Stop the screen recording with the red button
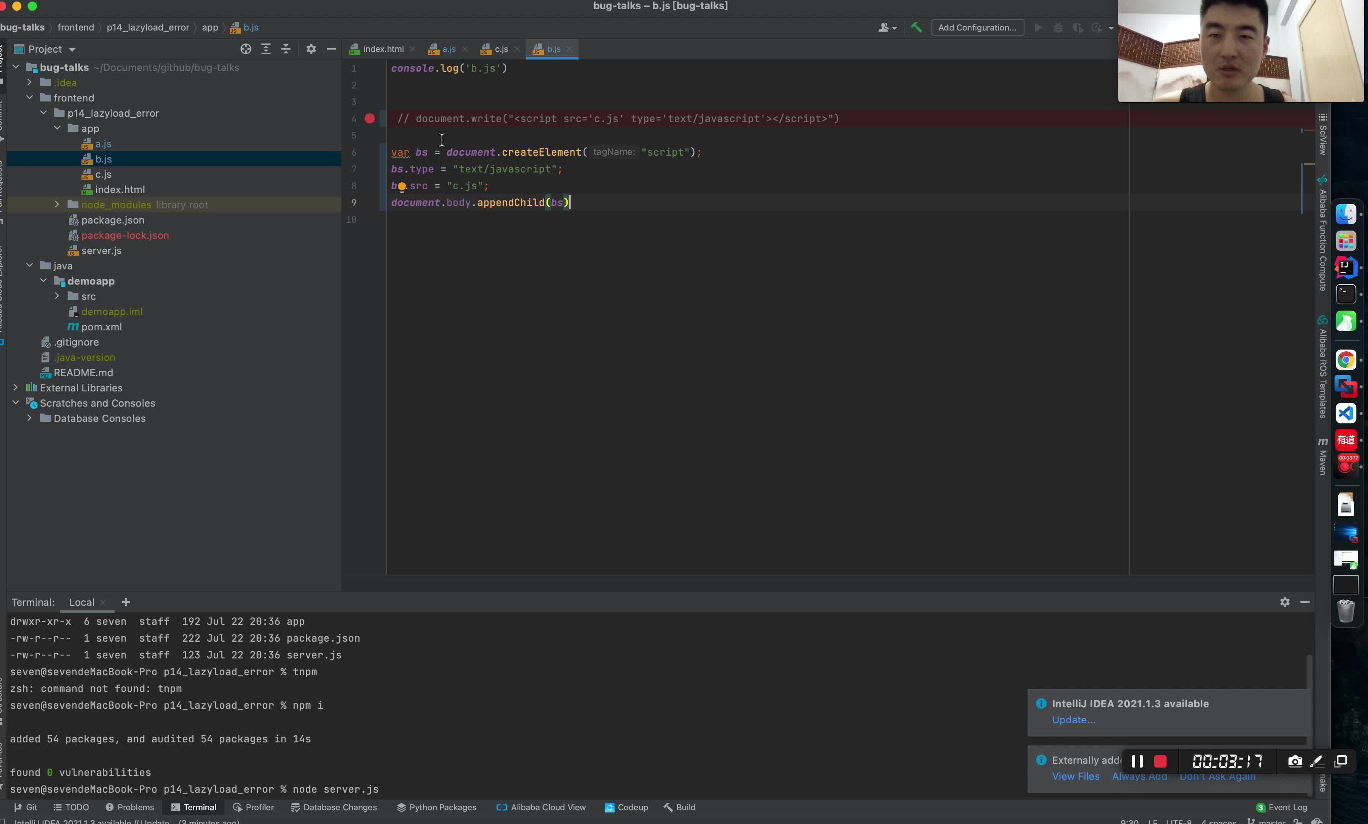Viewport: 1368px width, 824px height. [x=1160, y=761]
